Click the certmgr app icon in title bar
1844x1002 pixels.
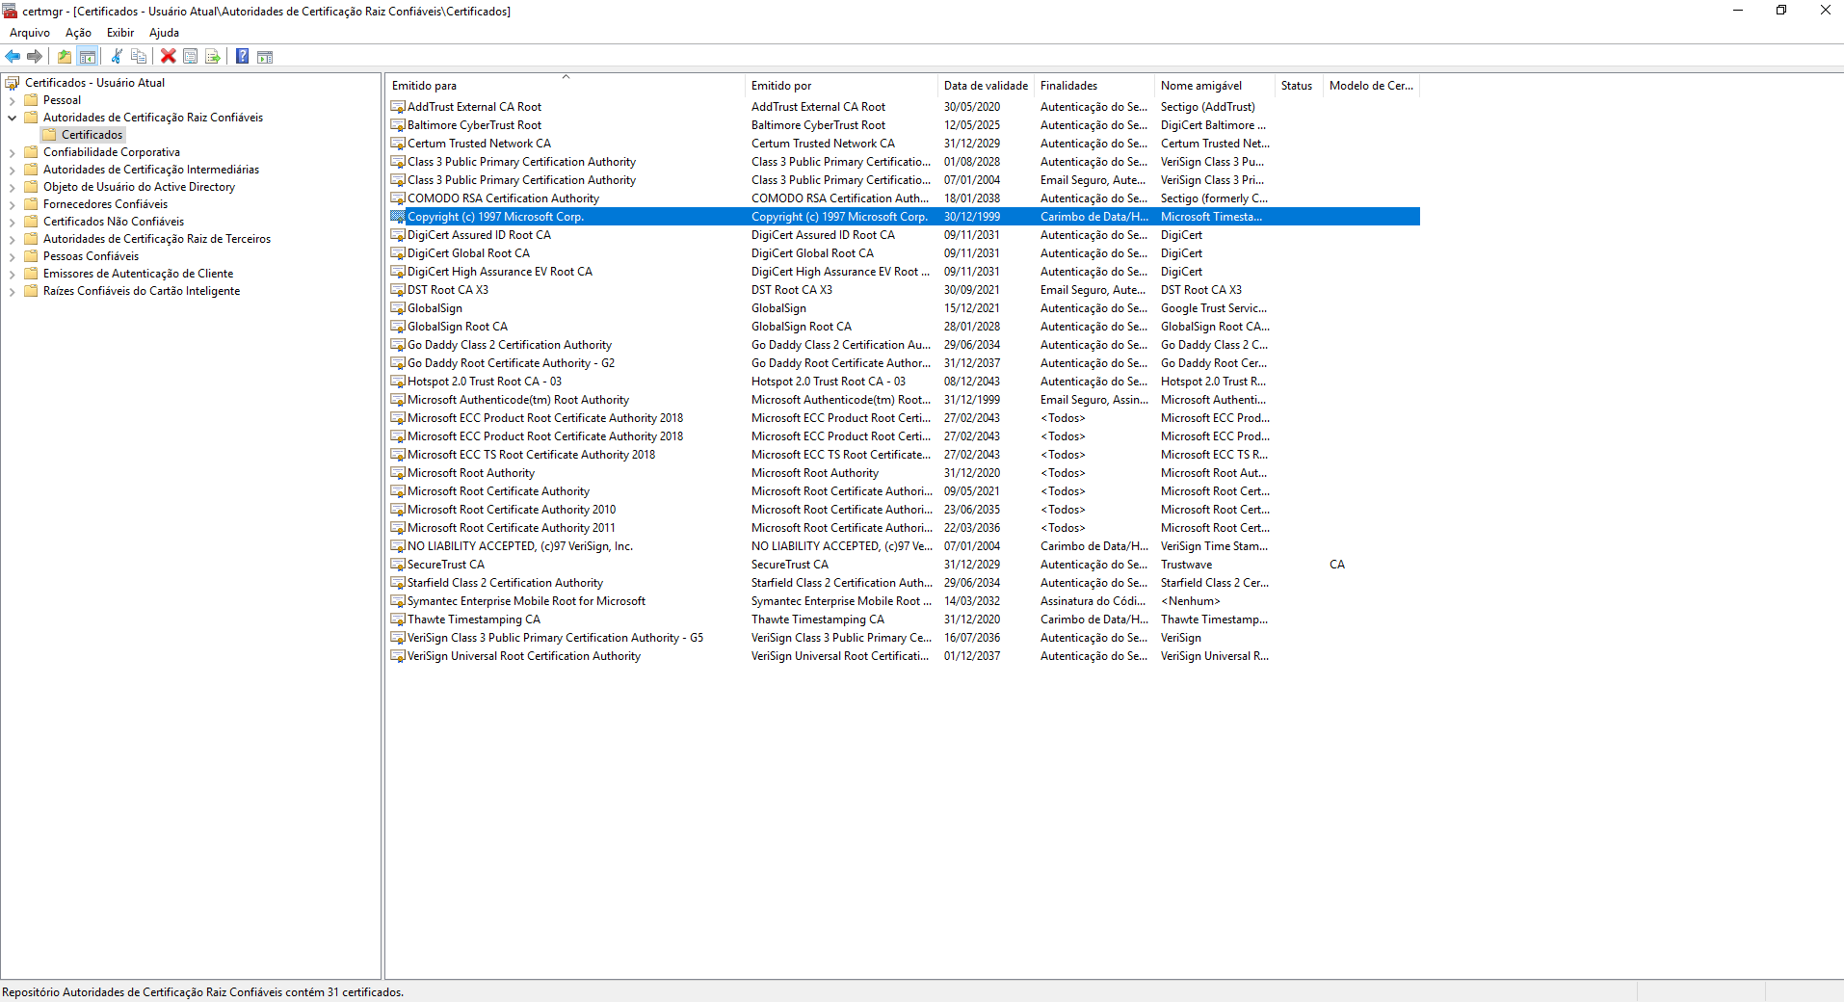click(10, 11)
